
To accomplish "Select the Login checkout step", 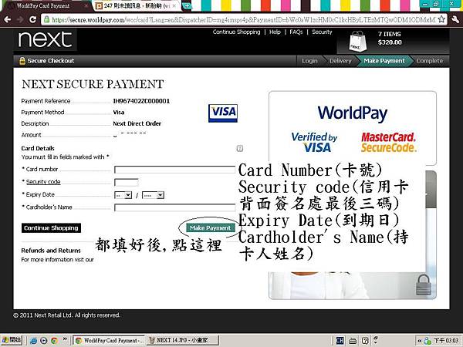I will pos(309,61).
